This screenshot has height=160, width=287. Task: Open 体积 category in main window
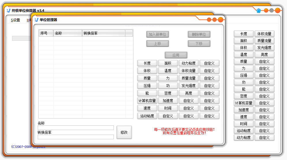[243, 48]
